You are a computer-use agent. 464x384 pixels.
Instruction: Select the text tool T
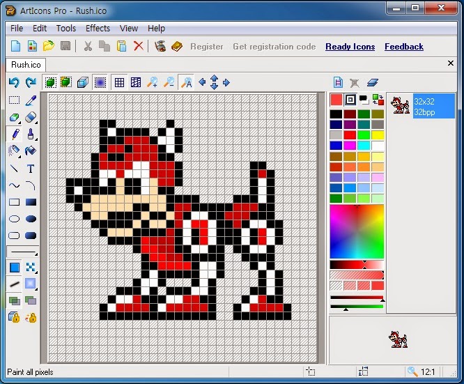coord(31,169)
